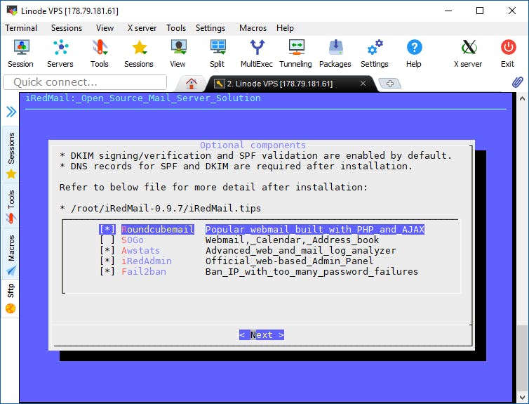
Task: Click the paperclip icon beside the tabs
Action: click(517, 82)
